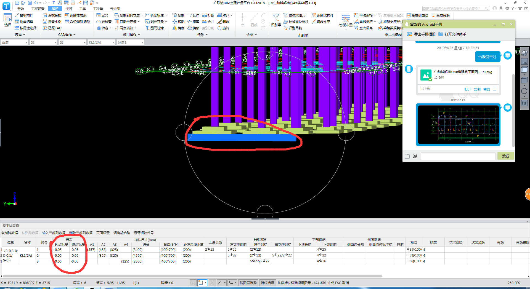Click 生成侧面筋 generate side bars
The width and height of the screenshot is (530, 289).
pyautogui.click(x=417, y=15)
